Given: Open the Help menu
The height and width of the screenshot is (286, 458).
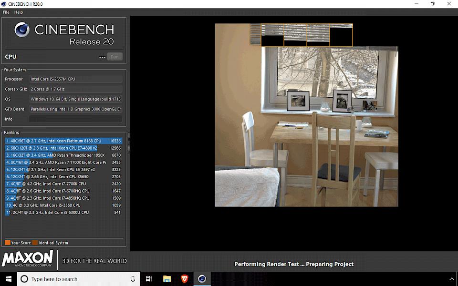Looking at the screenshot, I should pyautogui.click(x=19, y=12).
